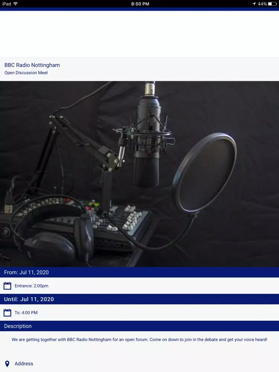Select the To: 4:00 PM text
279x372 pixels.
[x=26, y=313]
